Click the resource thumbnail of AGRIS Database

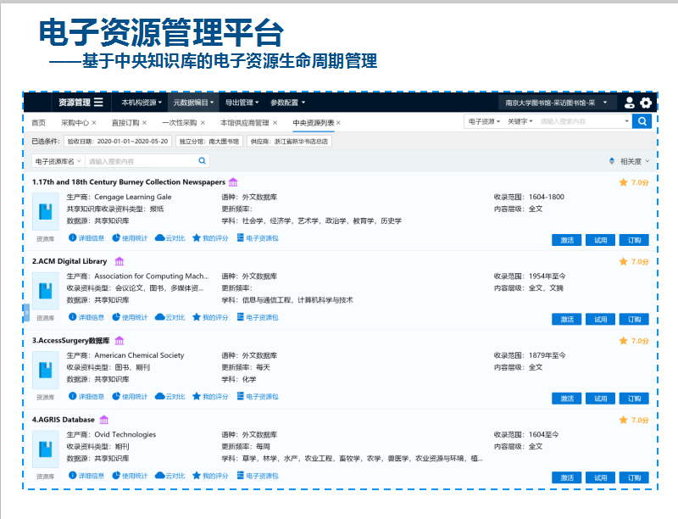click(x=46, y=449)
